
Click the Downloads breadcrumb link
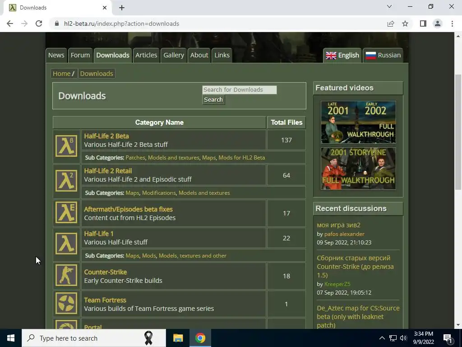pos(97,74)
